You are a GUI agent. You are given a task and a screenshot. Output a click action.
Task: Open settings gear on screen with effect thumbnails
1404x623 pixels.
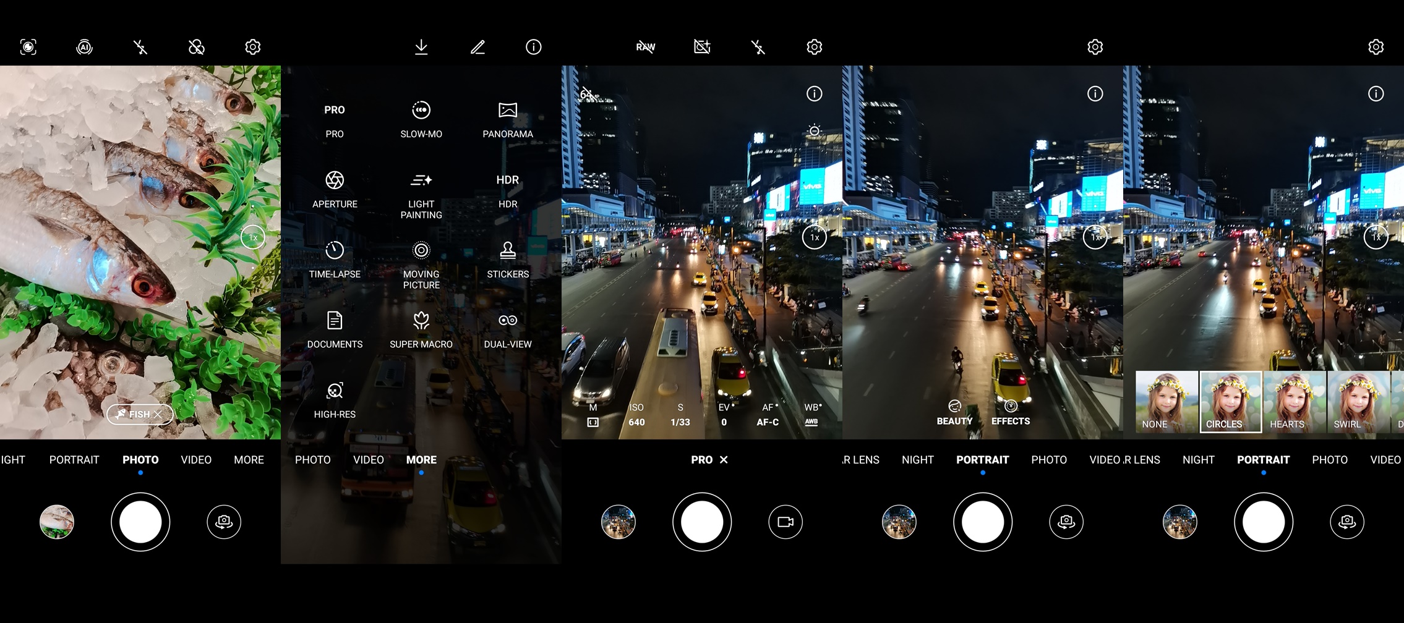click(1376, 47)
